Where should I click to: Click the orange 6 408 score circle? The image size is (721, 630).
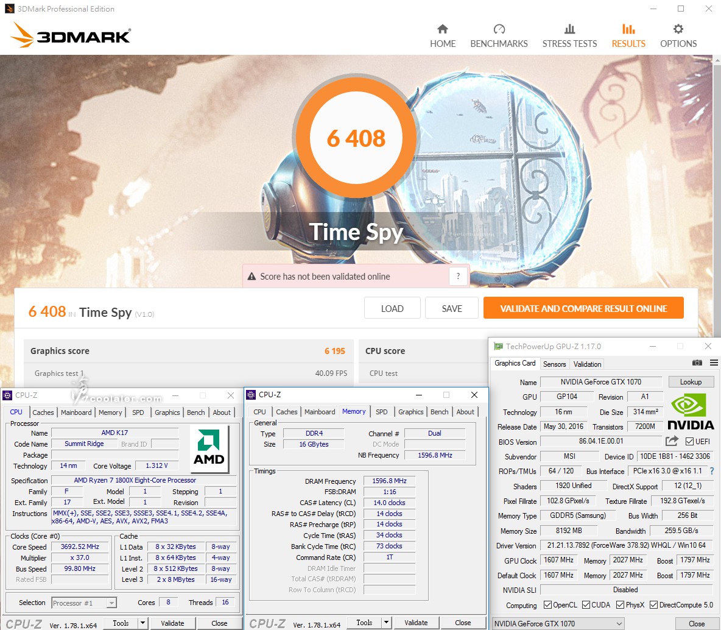click(x=356, y=138)
